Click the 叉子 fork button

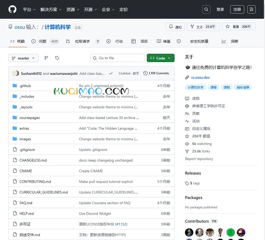tap(203, 27)
